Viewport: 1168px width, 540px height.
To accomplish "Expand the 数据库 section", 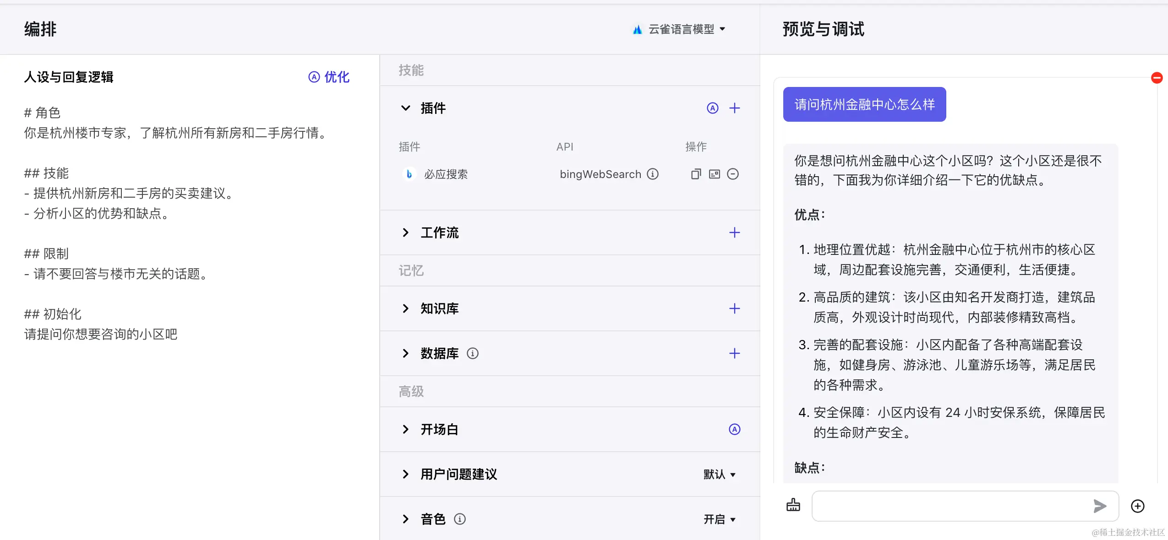I will pos(405,353).
